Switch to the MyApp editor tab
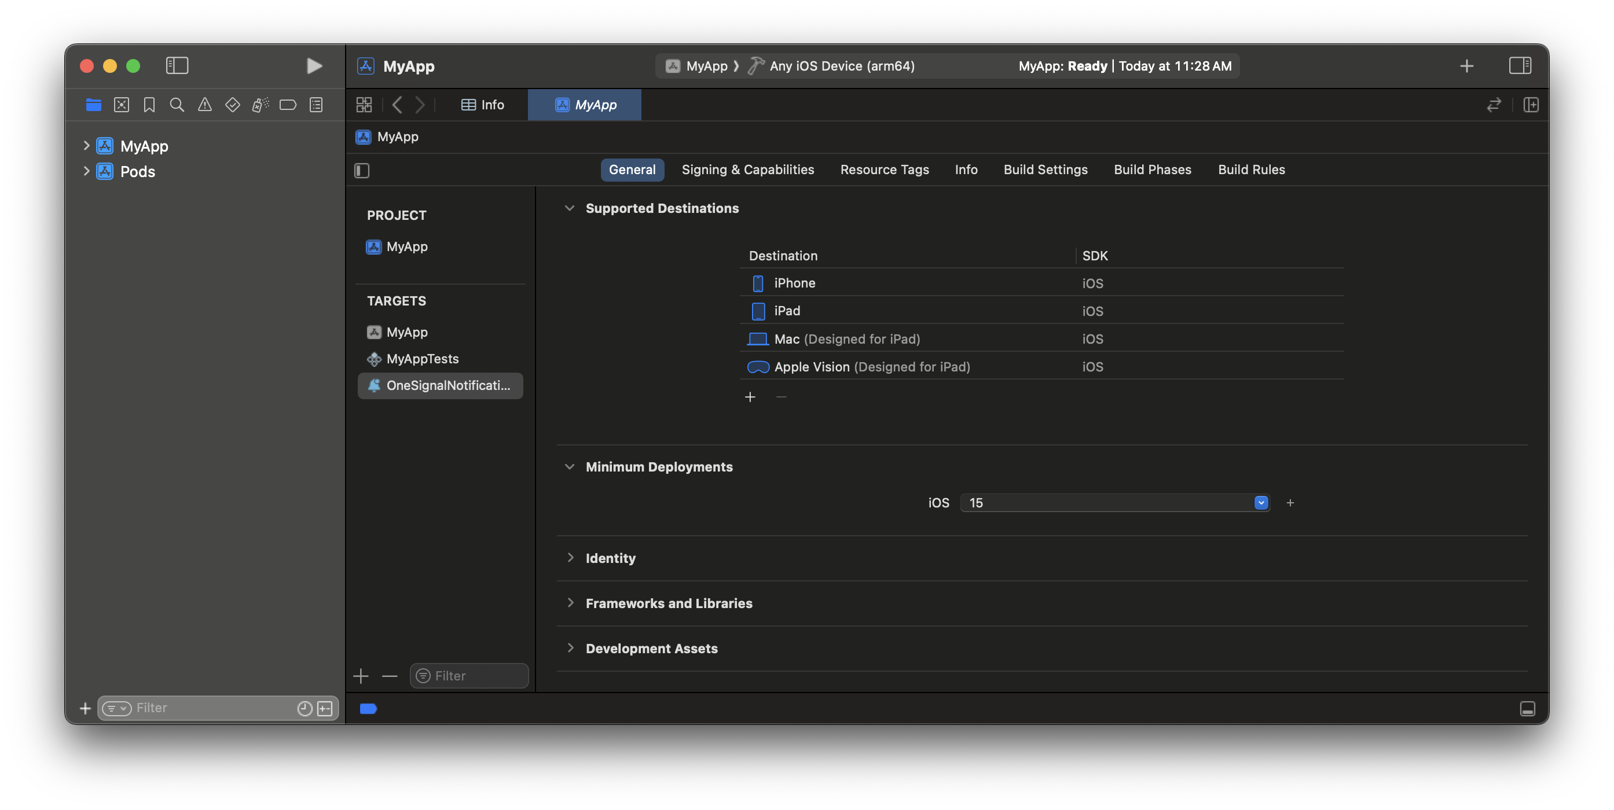The width and height of the screenshot is (1614, 810). [x=585, y=105]
